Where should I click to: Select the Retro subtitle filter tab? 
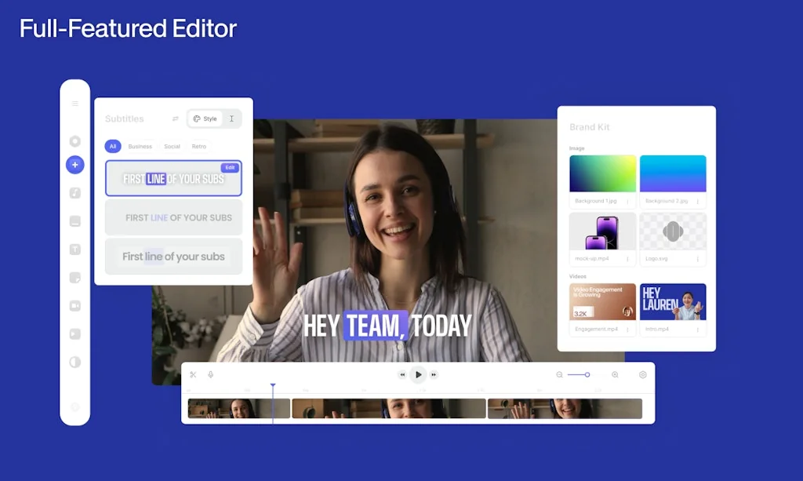[199, 147]
